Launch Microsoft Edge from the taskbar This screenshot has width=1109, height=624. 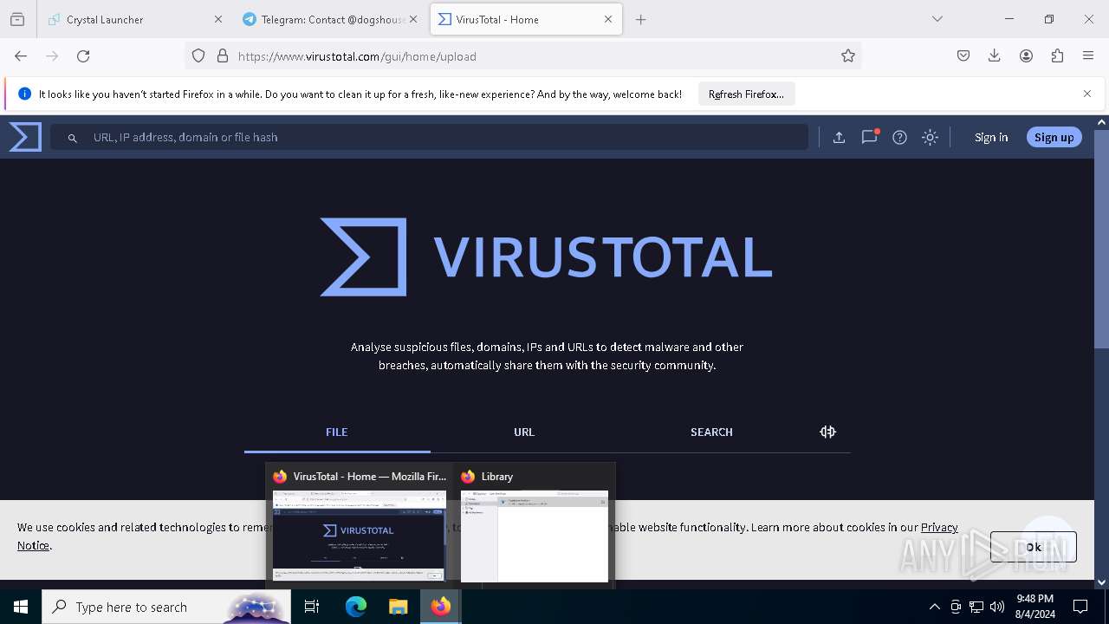pyautogui.click(x=356, y=607)
